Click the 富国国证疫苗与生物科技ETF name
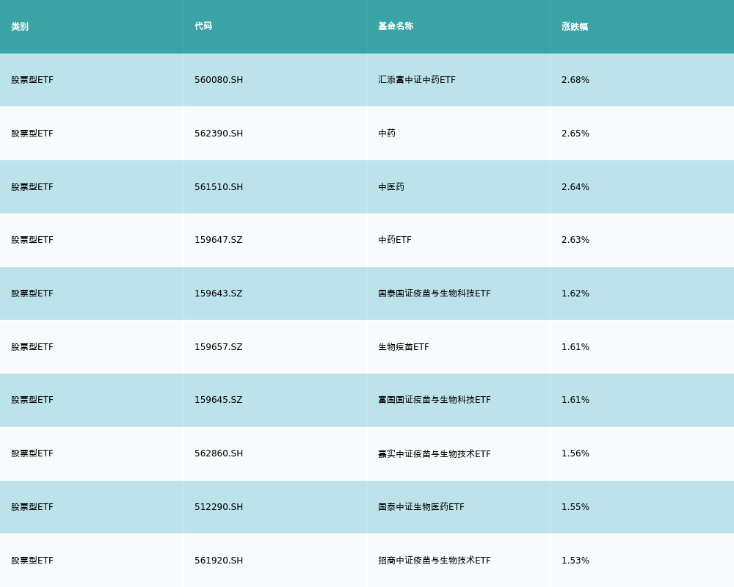 pos(435,400)
